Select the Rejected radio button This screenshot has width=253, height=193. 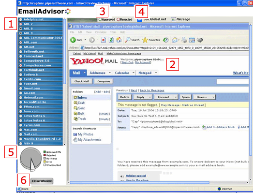[x=118, y=19]
